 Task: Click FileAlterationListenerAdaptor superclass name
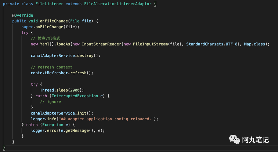(118, 4)
